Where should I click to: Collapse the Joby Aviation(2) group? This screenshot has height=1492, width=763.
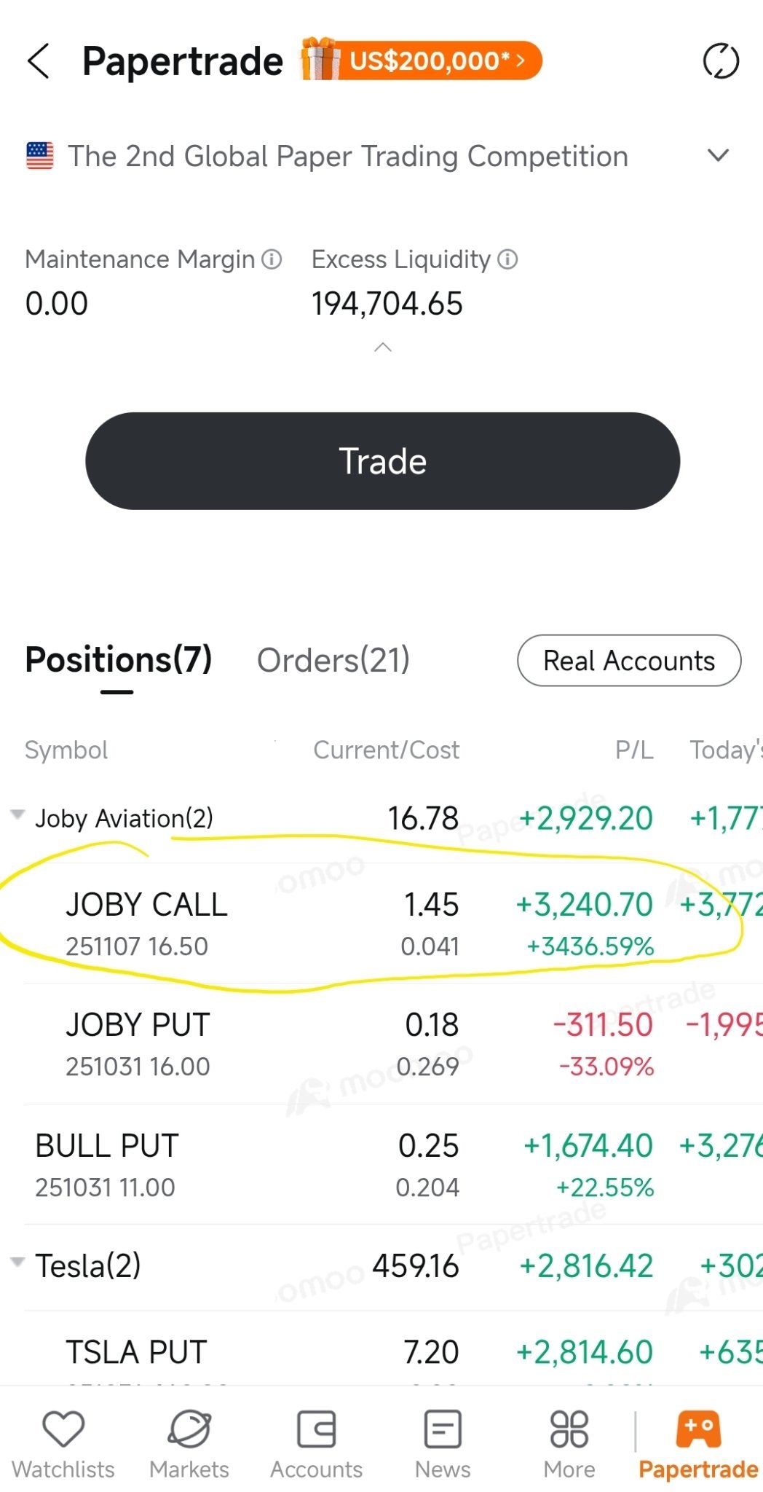(x=17, y=814)
